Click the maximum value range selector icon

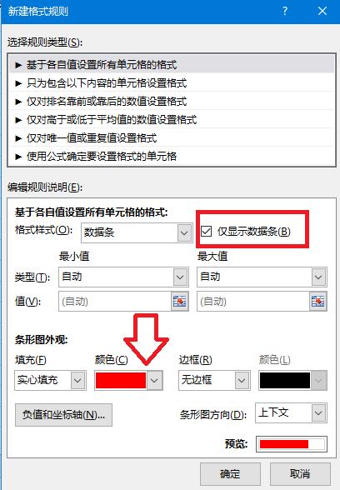click(317, 302)
